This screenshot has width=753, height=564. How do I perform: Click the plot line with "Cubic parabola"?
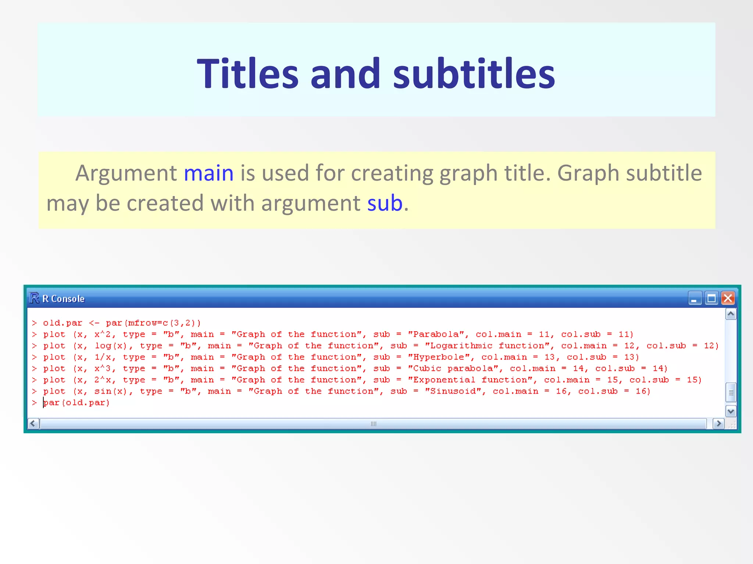(350, 368)
